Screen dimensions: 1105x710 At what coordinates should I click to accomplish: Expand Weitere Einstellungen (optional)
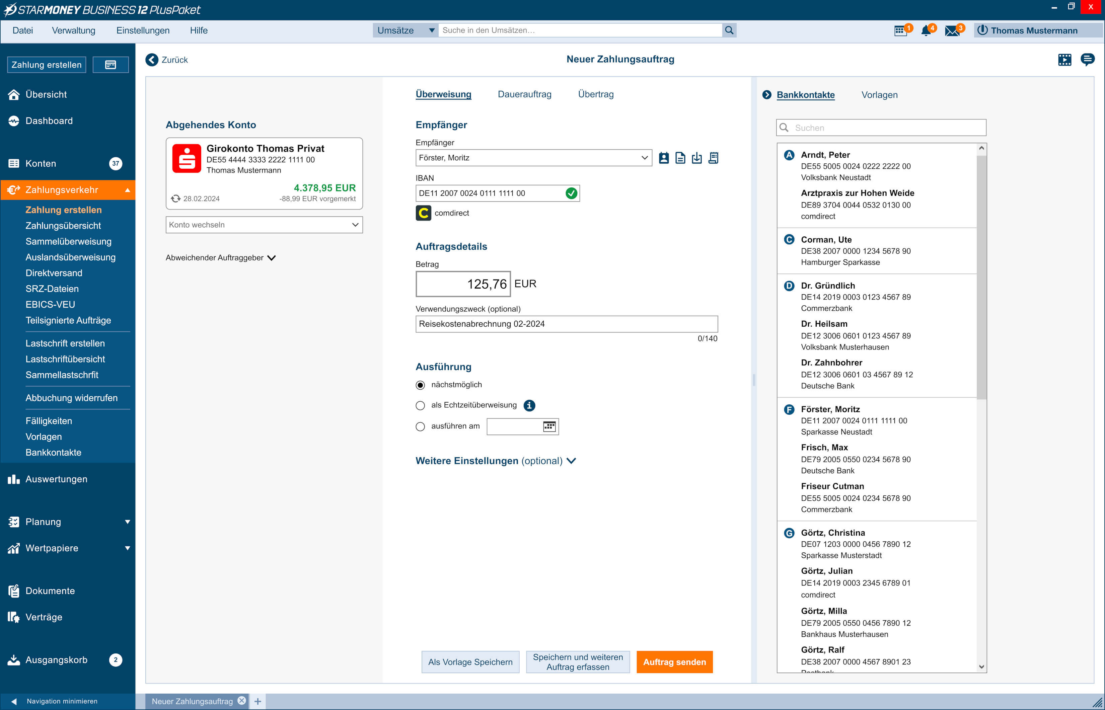(496, 461)
